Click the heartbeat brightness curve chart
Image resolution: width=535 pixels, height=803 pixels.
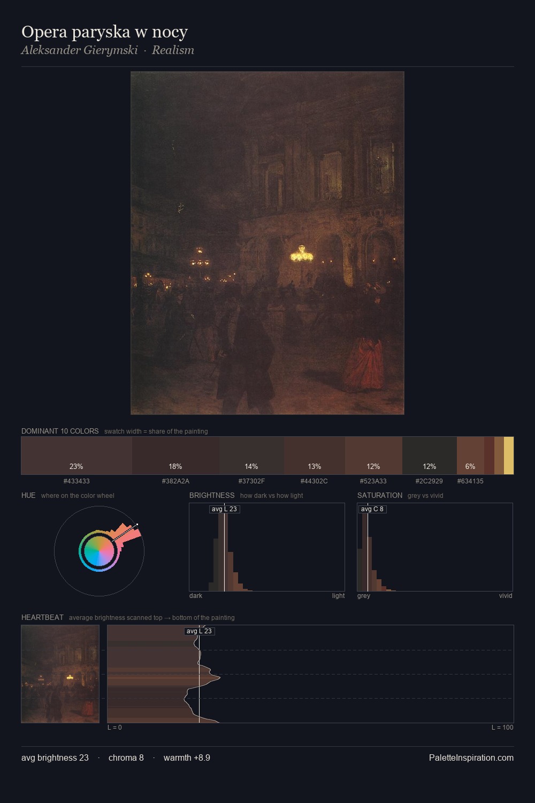pyautogui.click(x=310, y=674)
